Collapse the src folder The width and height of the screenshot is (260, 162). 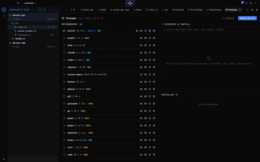(x=15, y=23)
